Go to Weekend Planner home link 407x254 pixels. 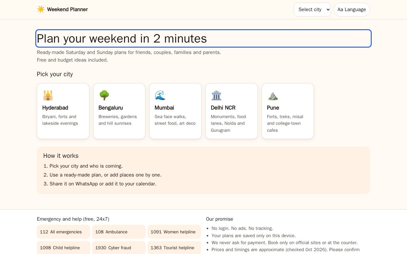click(x=62, y=10)
